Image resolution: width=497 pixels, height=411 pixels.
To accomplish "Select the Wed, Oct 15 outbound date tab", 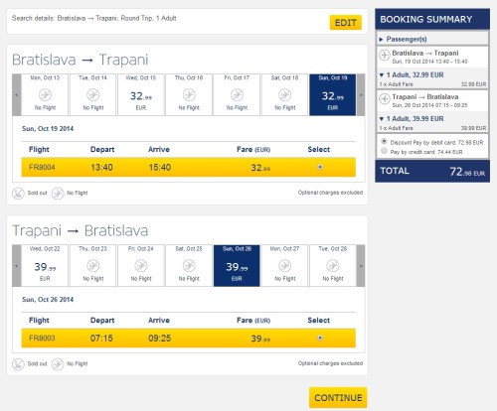I will [x=141, y=94].
